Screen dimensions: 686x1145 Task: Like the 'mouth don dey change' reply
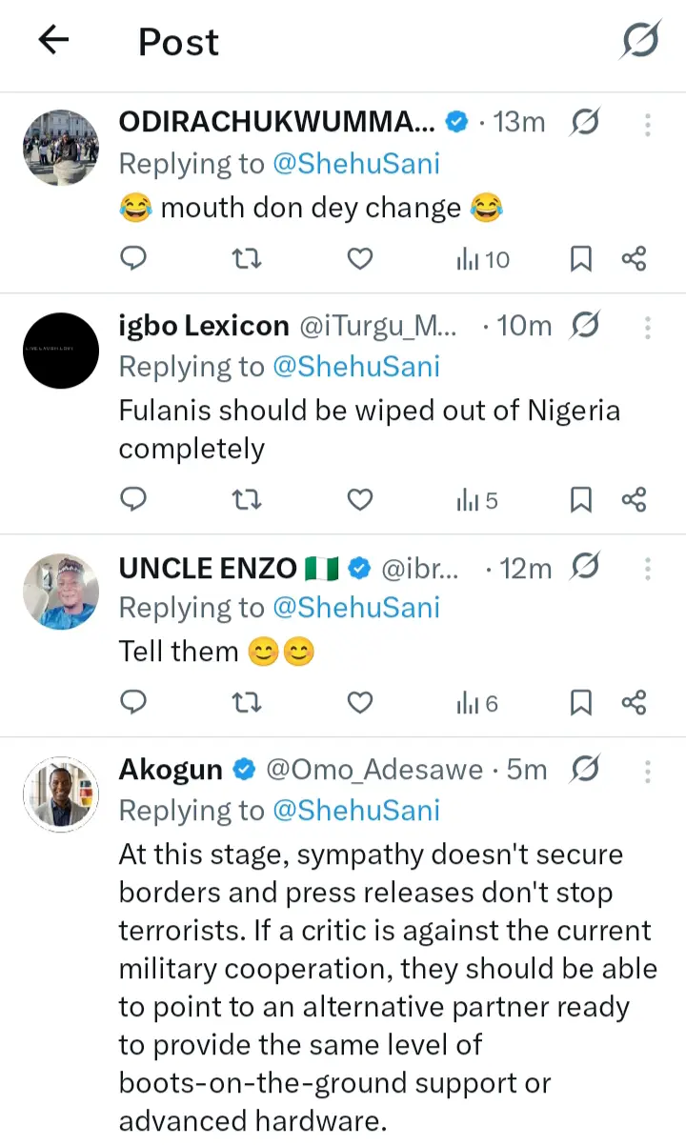click(x=359, y=258)
